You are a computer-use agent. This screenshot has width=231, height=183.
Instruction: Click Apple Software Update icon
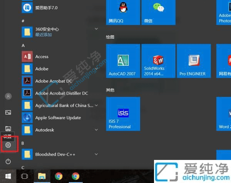[x=27, y=118]
